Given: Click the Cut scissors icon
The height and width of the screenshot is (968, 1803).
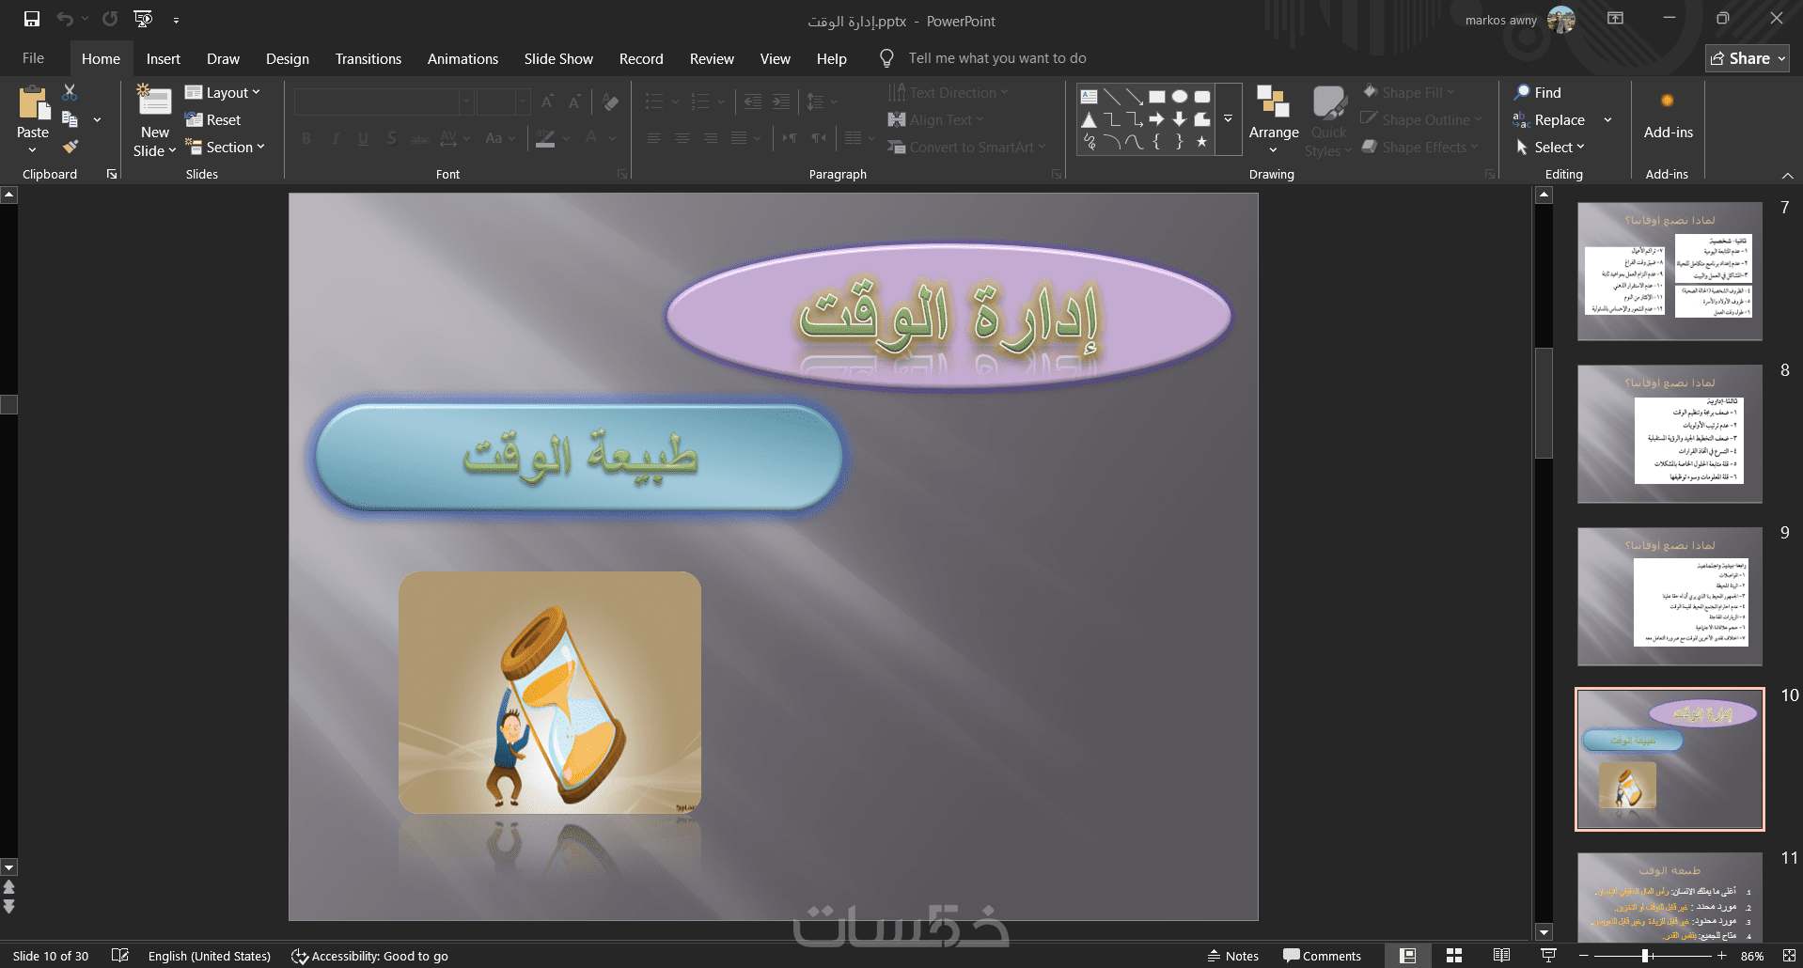Looking at the screenshot, I should coord(70,92).
